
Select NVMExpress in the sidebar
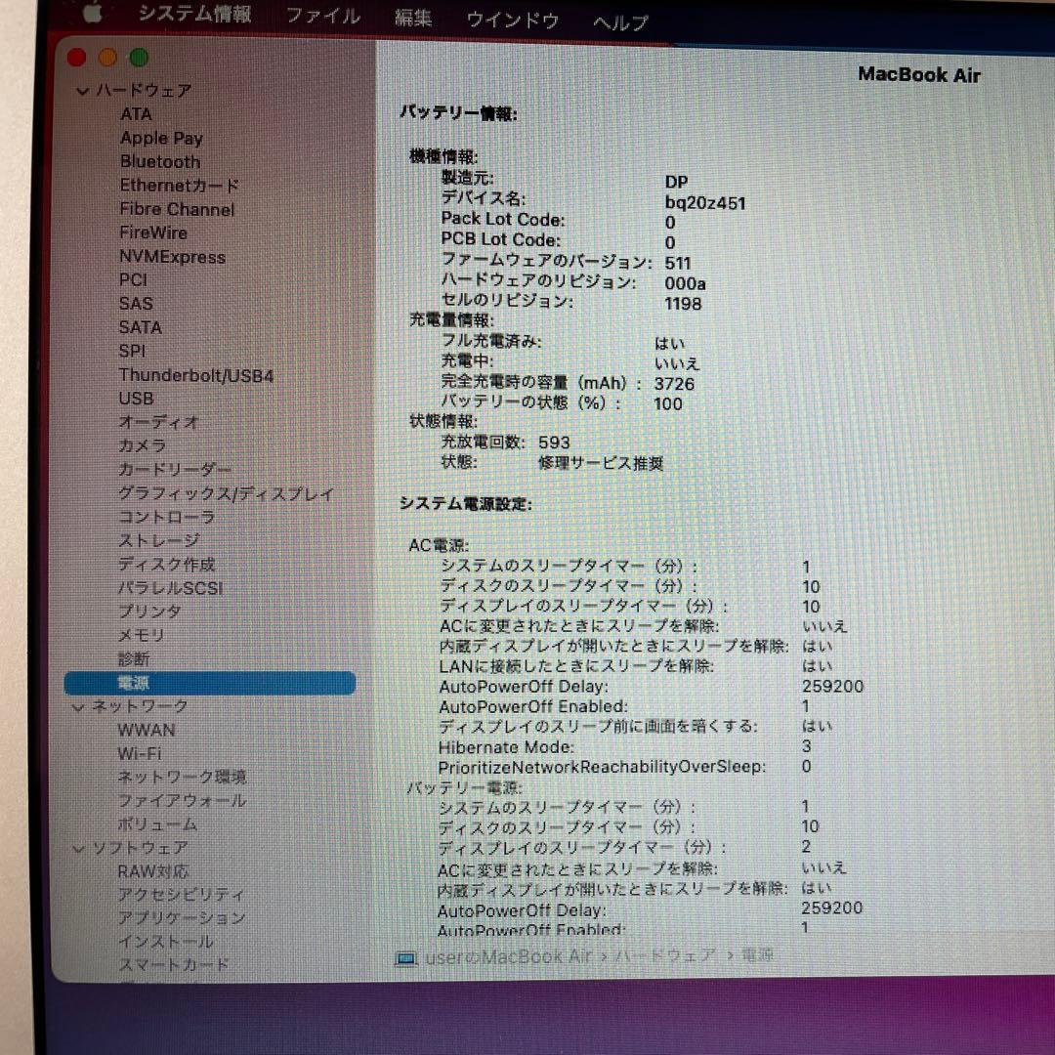pyautogui.click(x=172, y=257)
